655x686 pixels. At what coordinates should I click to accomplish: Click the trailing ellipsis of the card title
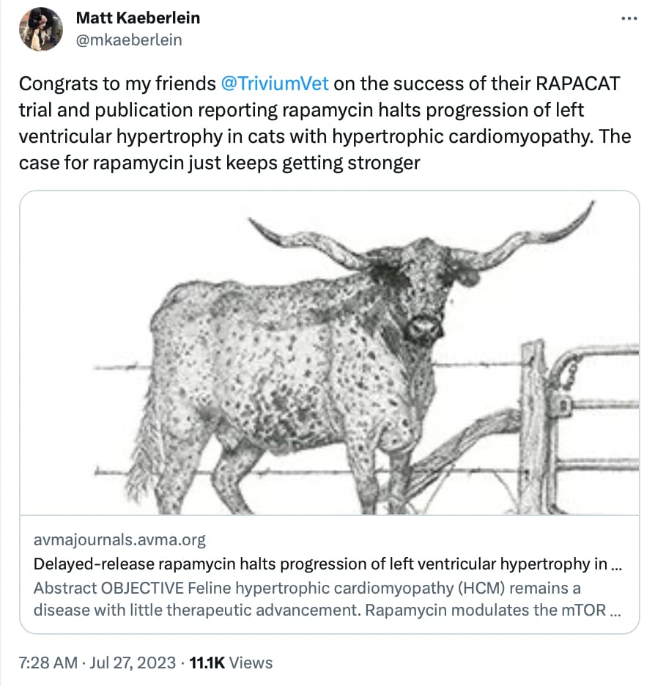pyautogui.click(x=615, y=565)
